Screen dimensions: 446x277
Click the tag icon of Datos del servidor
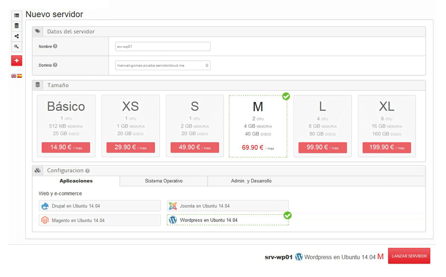(38, 31)
